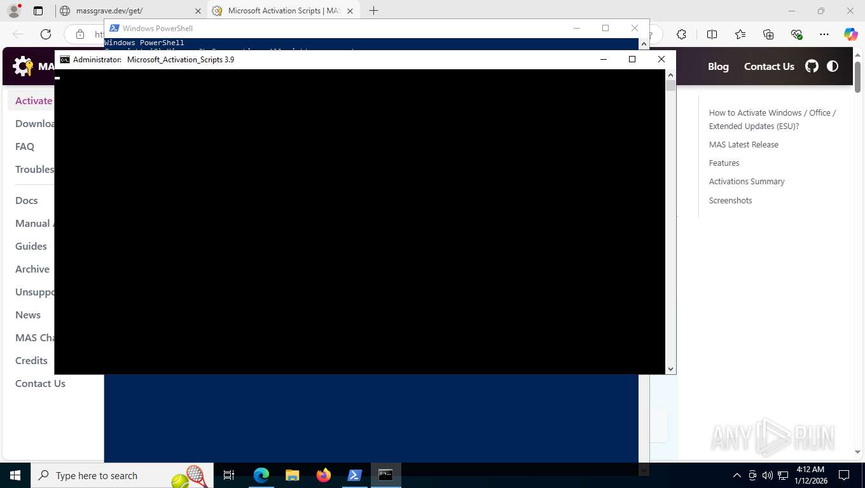This screenshot has width=865, height=488.
Task: Launch Firefox from the taskbar
Action: pos(324,475)
